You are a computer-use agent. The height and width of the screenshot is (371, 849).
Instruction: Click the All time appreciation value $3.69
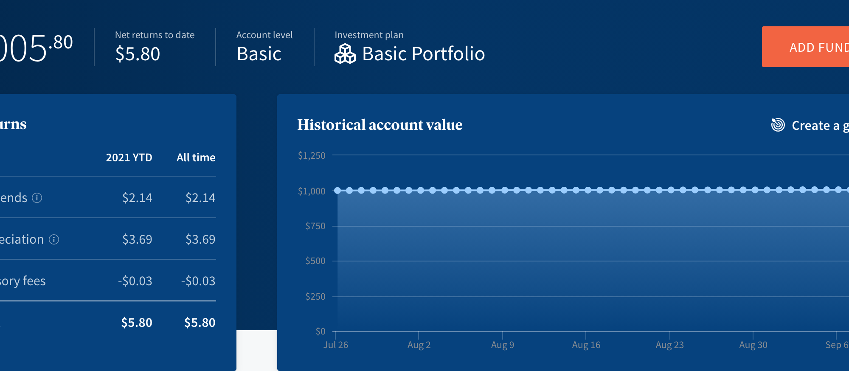coord(200,239)
